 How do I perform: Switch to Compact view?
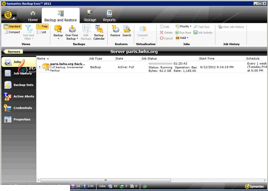(12, 32)
